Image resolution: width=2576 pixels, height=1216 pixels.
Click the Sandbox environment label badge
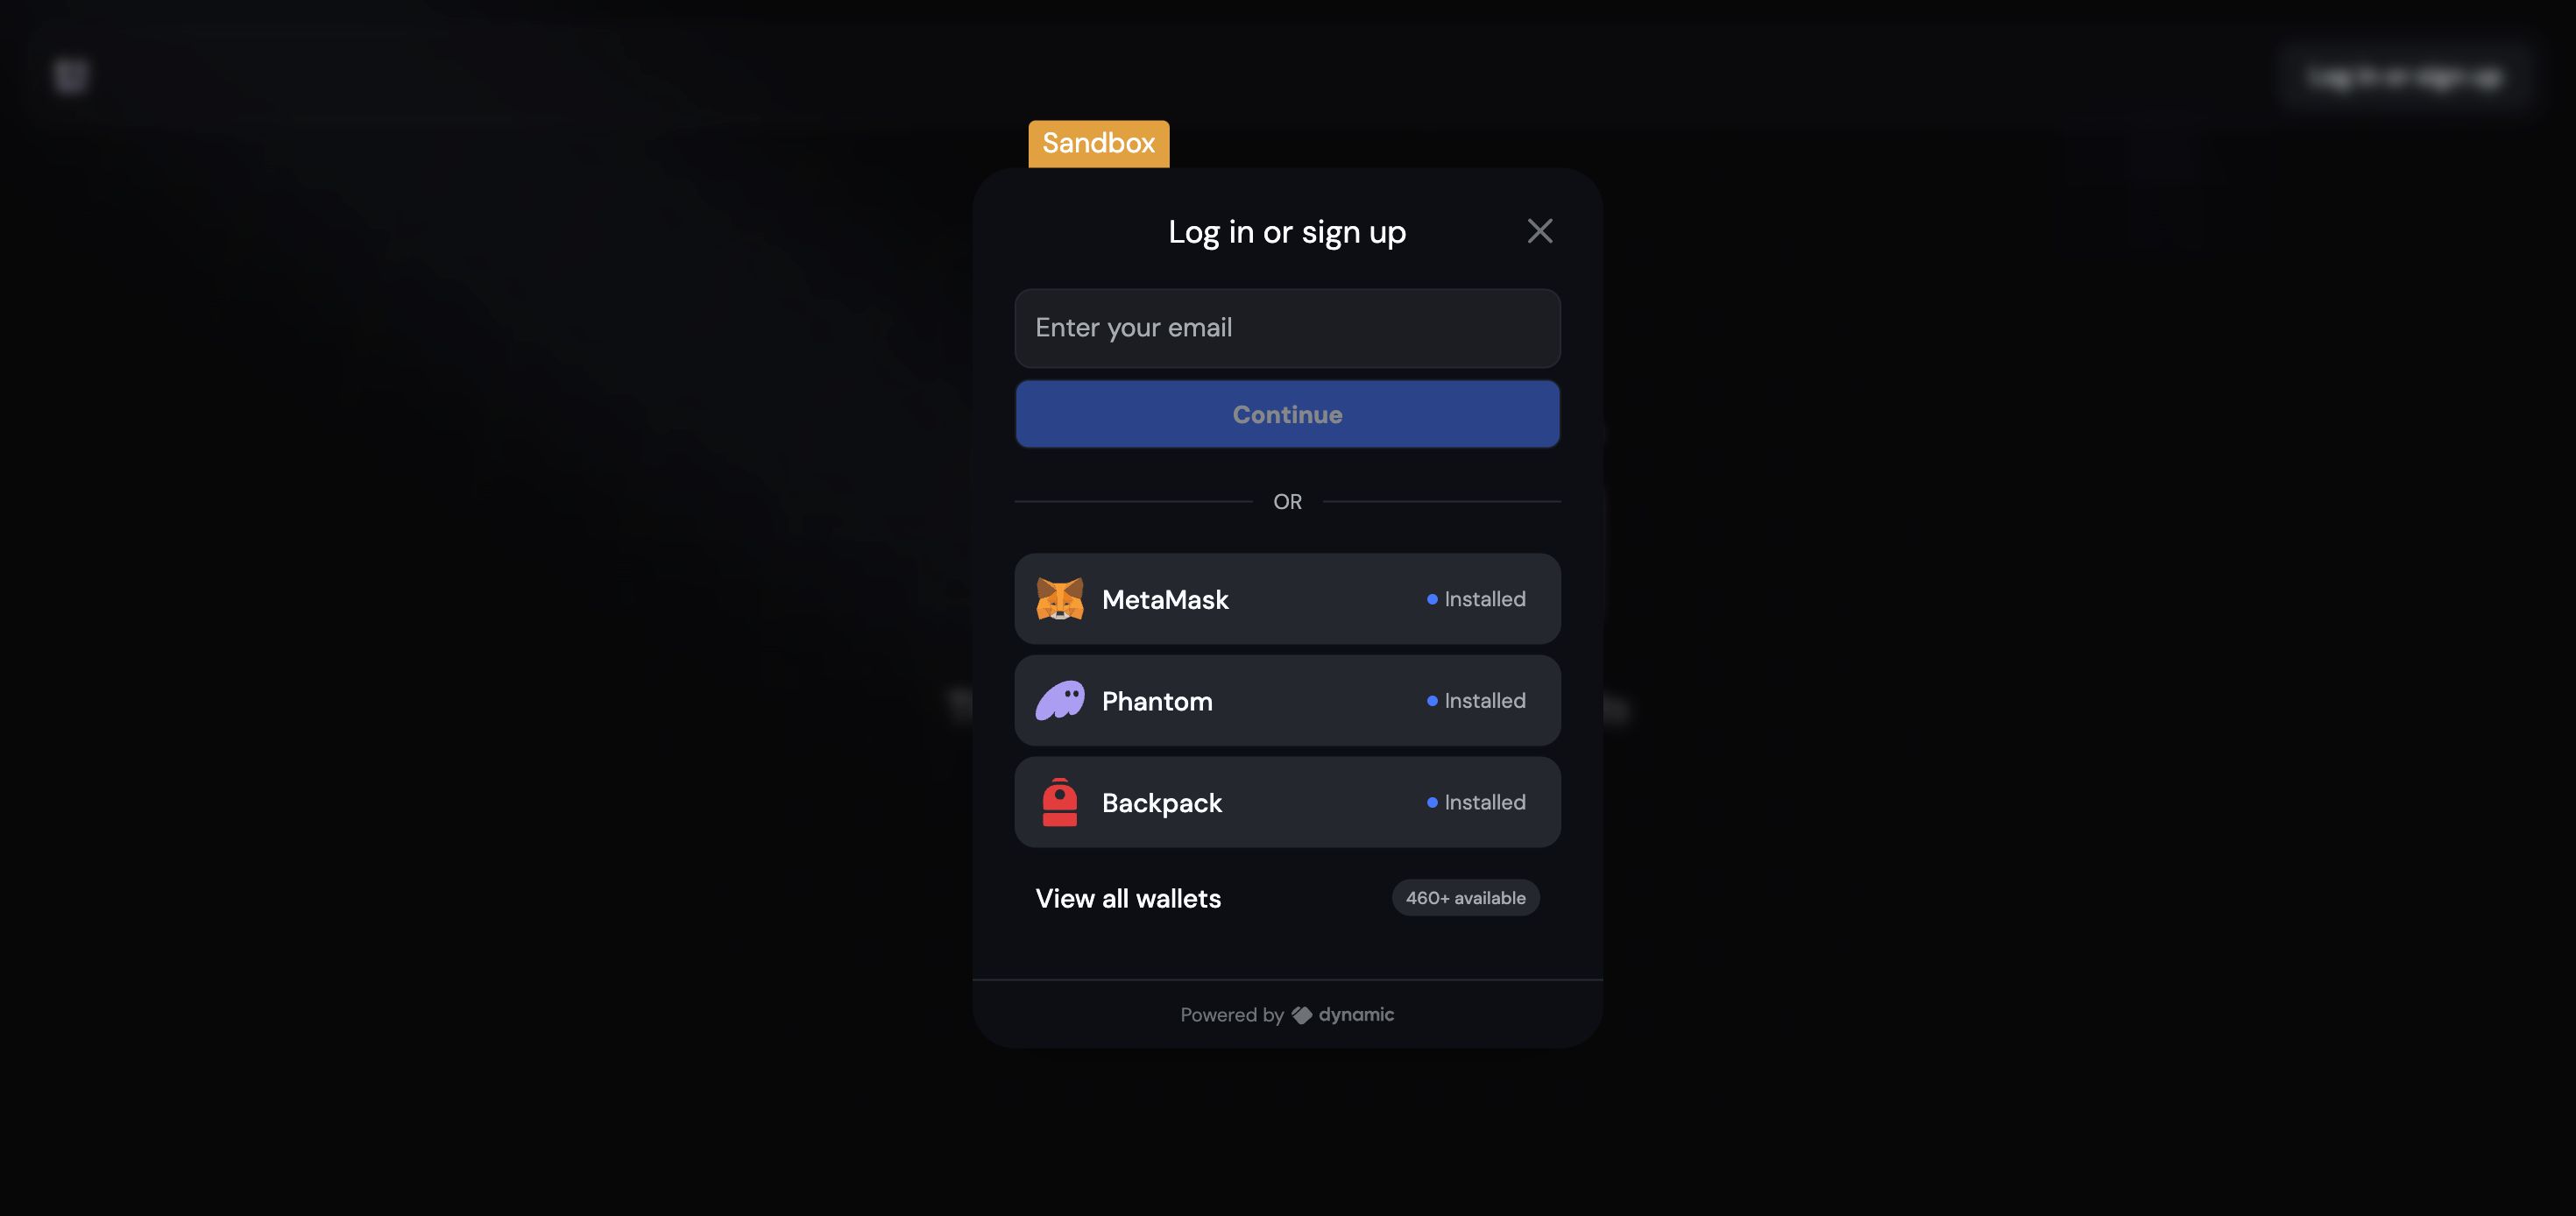(x=1097, y=143)
